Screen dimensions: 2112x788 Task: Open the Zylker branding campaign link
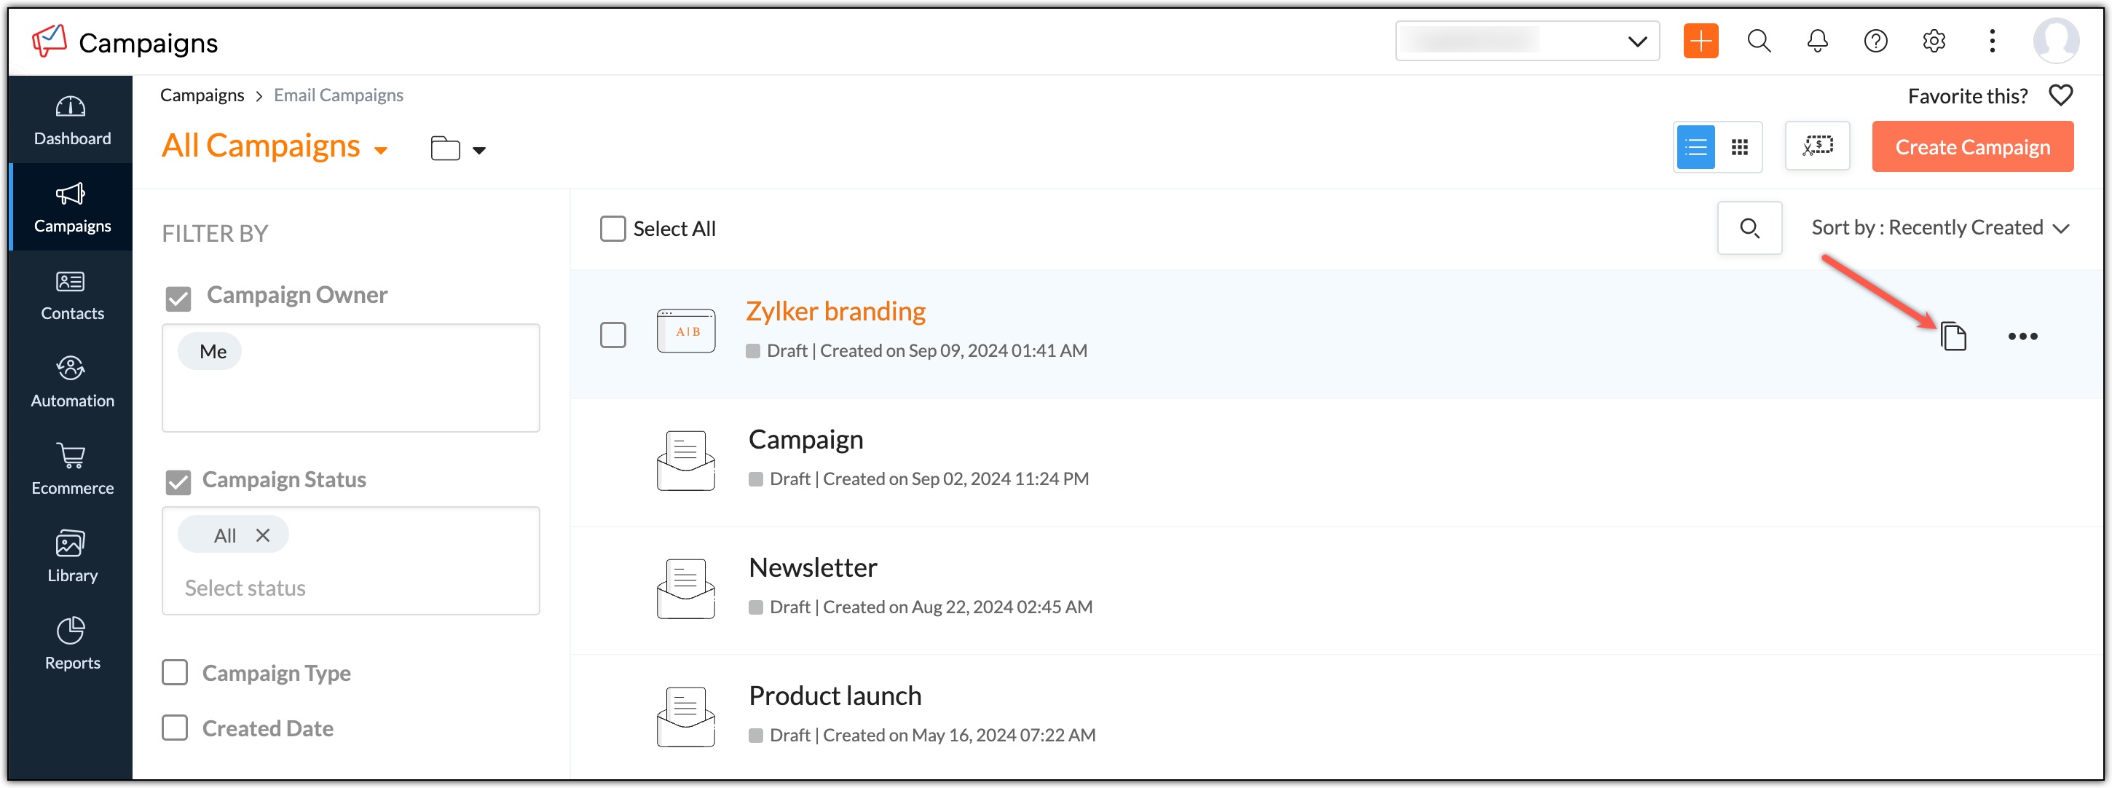click(835, 311)
